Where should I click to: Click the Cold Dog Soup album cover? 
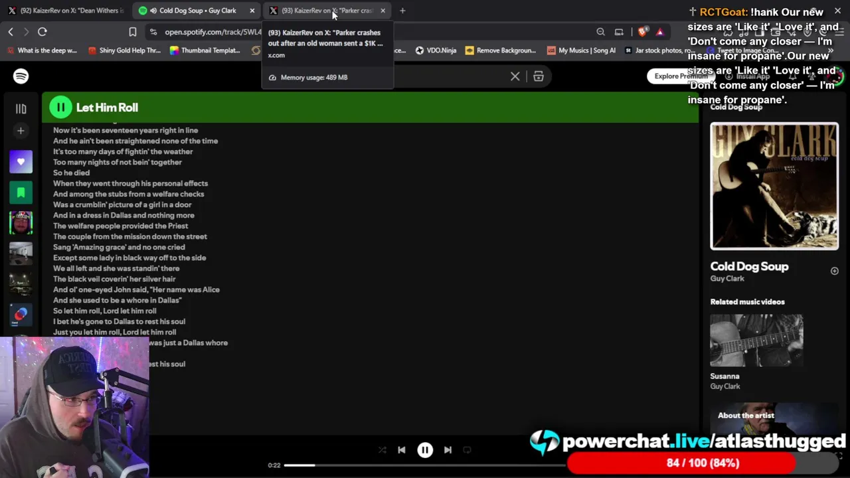pos(774,186)
